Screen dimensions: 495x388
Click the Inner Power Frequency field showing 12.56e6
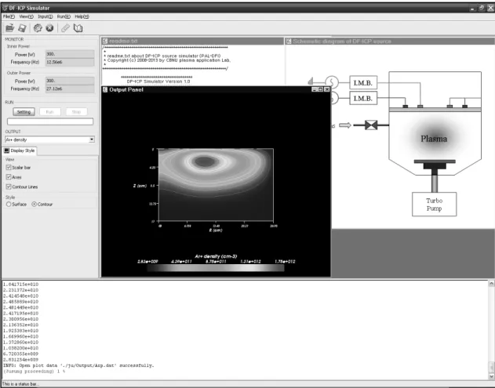(70, 62)
